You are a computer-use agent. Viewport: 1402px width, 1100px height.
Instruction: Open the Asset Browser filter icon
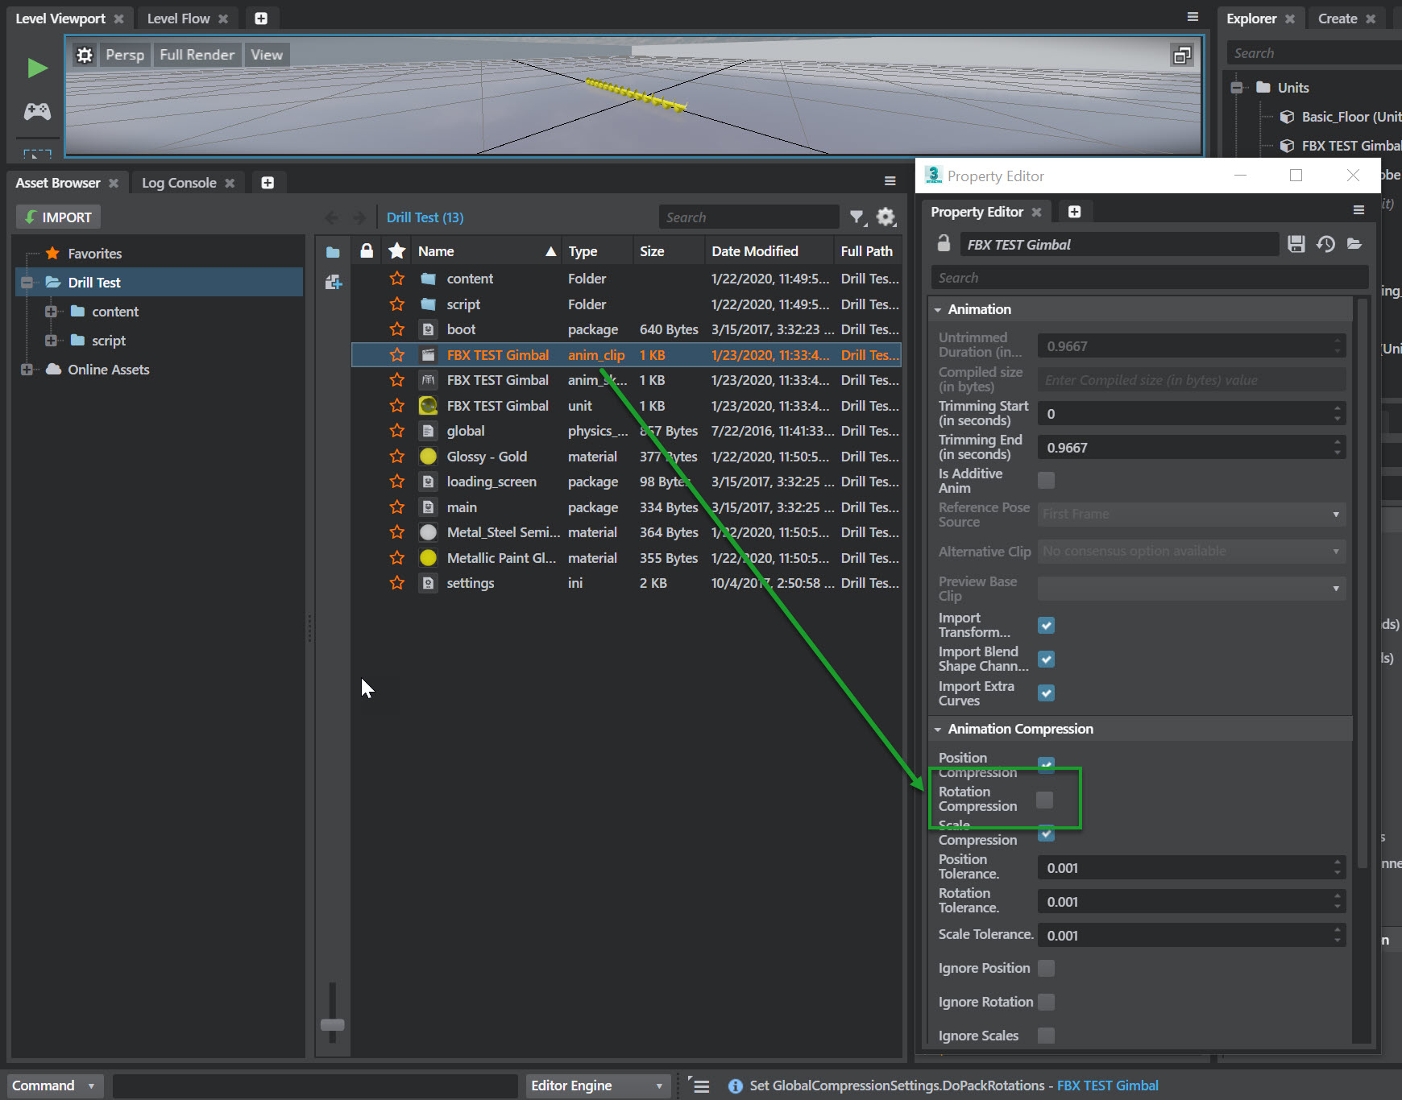point(857,217)
